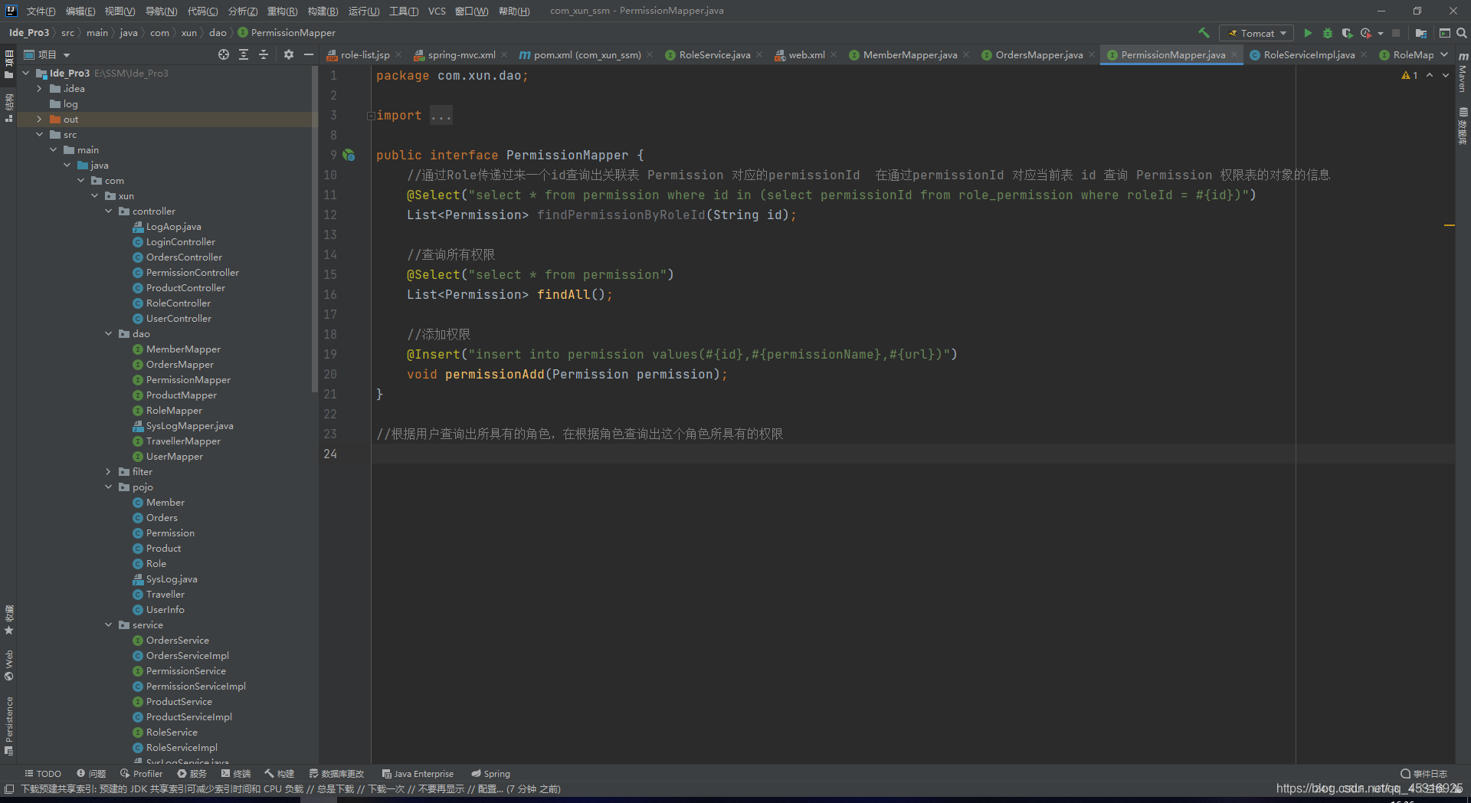This screenshot has width=1471, height=803.
Task: Select RoleServiceImpl in service package
Action: pyautogui.click(x=182, y=747)
